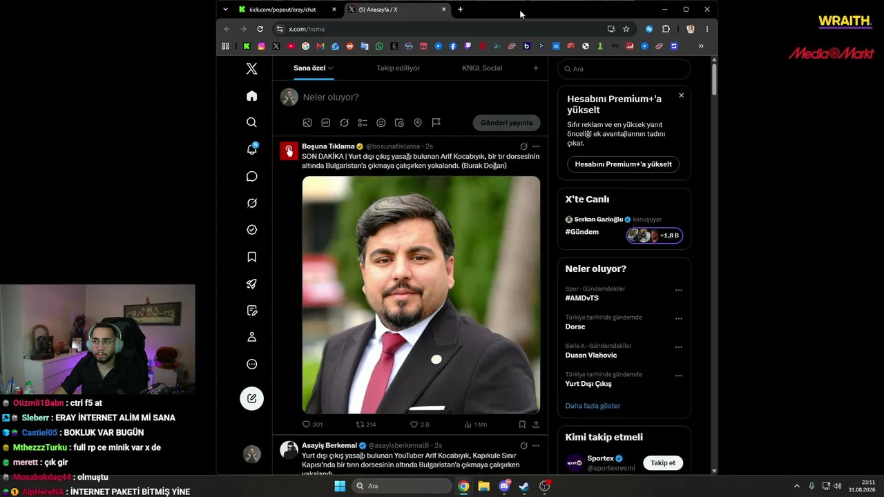Viewport: 884px width, 497px height.
Task: Open options for #AMDvTS trend
Action: (x=679, y=290)
